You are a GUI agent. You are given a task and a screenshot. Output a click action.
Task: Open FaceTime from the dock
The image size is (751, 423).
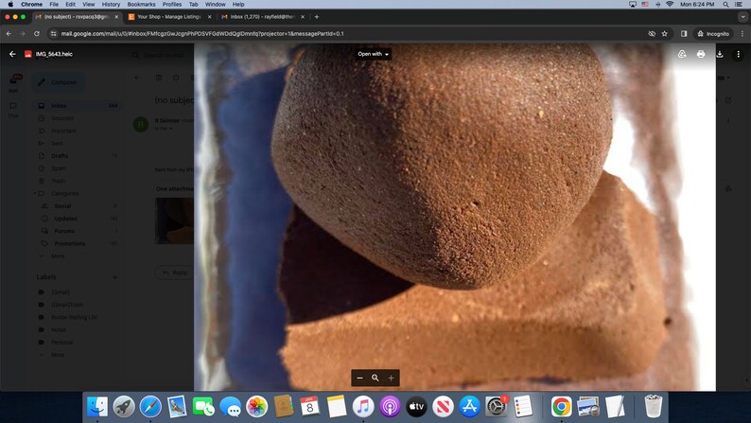point(203,407)
